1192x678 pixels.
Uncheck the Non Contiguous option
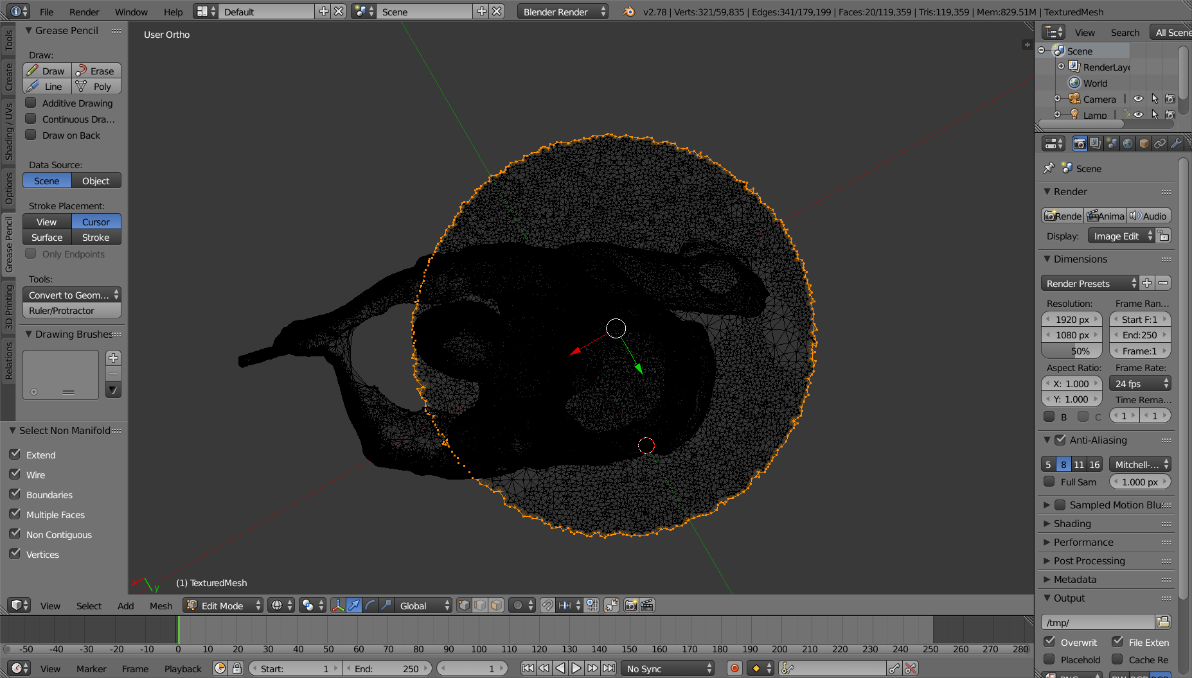pos(15,534)
